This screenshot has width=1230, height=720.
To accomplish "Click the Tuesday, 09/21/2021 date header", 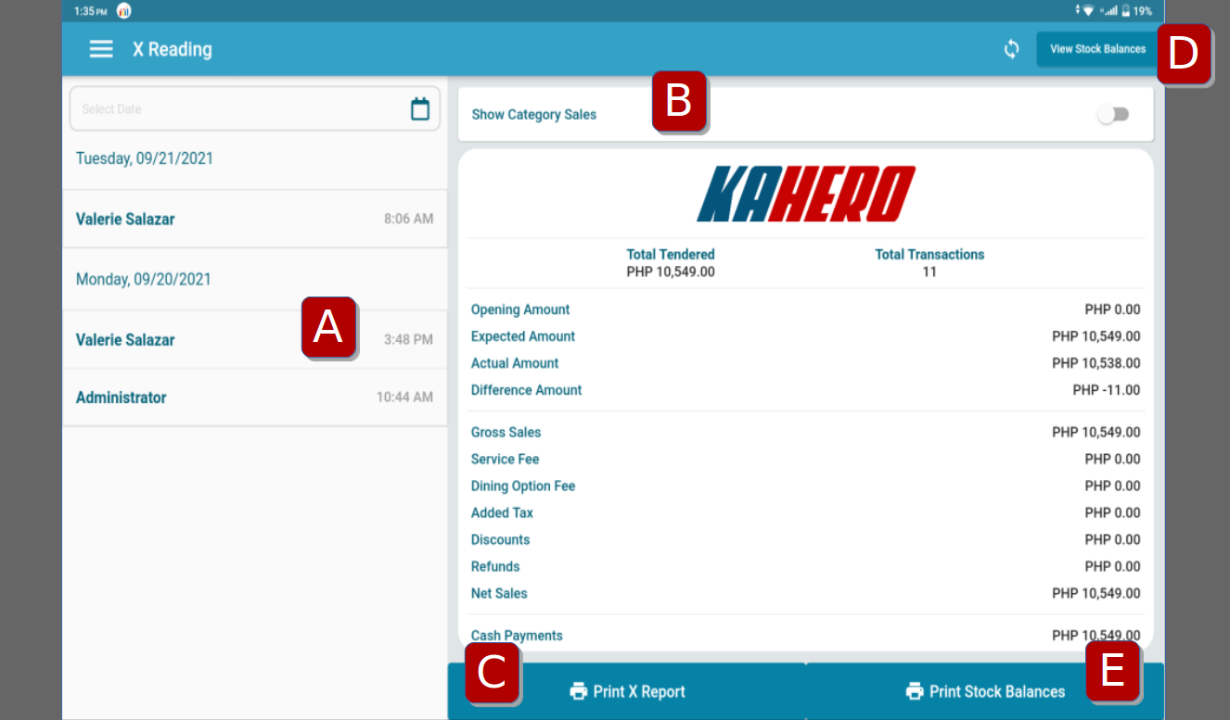I will point(145,158).
